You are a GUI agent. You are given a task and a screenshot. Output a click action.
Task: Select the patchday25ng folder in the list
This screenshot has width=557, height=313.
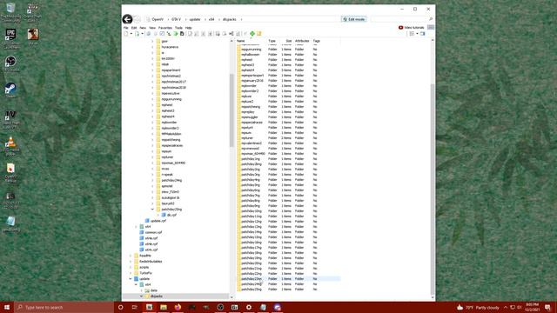pyautogui.click(x=252, y=290)
